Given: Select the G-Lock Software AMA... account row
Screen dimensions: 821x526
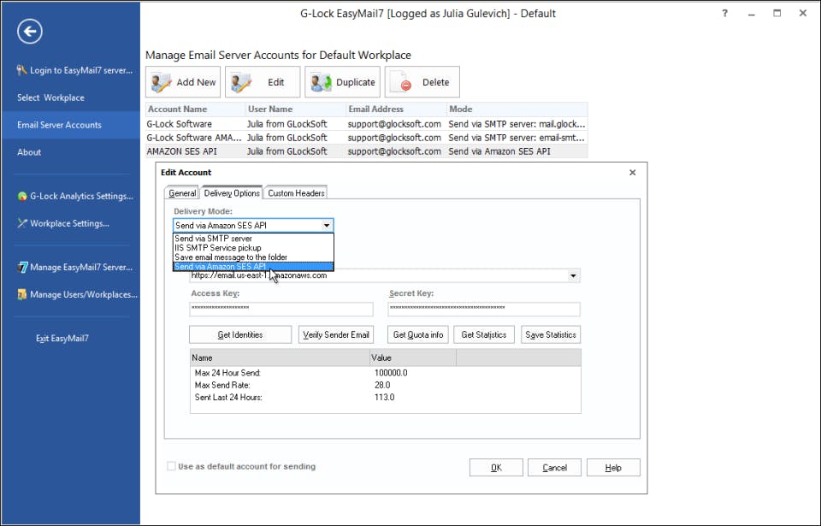Looking at the screenshot, I should click(x=367, y=138).
